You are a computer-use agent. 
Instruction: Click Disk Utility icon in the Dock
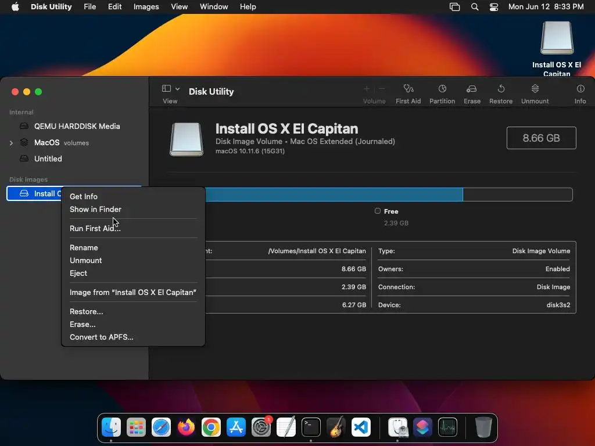[397, 427]
